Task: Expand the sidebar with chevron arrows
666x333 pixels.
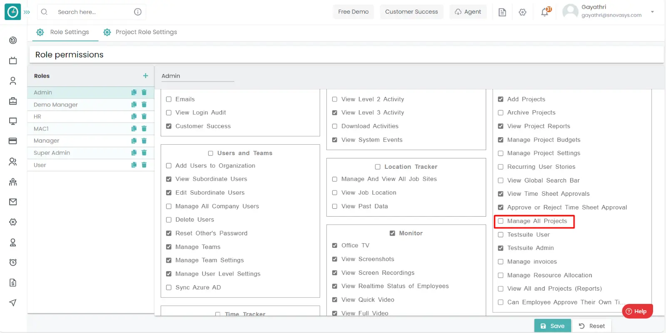Action: (27, 12)
